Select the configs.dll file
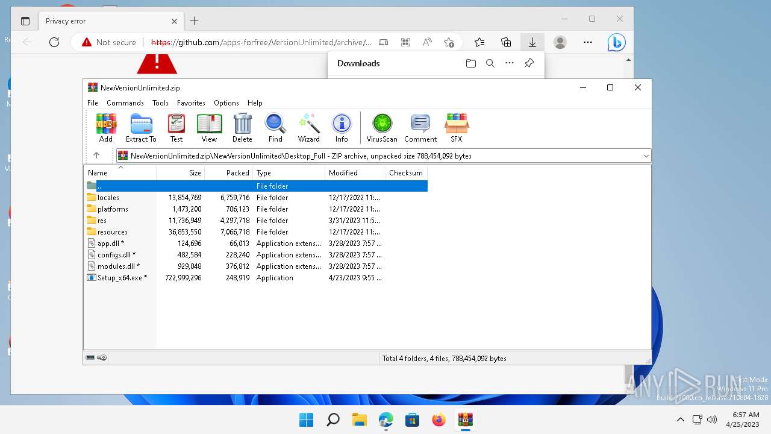This screenshot has height=434, width=771. point(116,255)
